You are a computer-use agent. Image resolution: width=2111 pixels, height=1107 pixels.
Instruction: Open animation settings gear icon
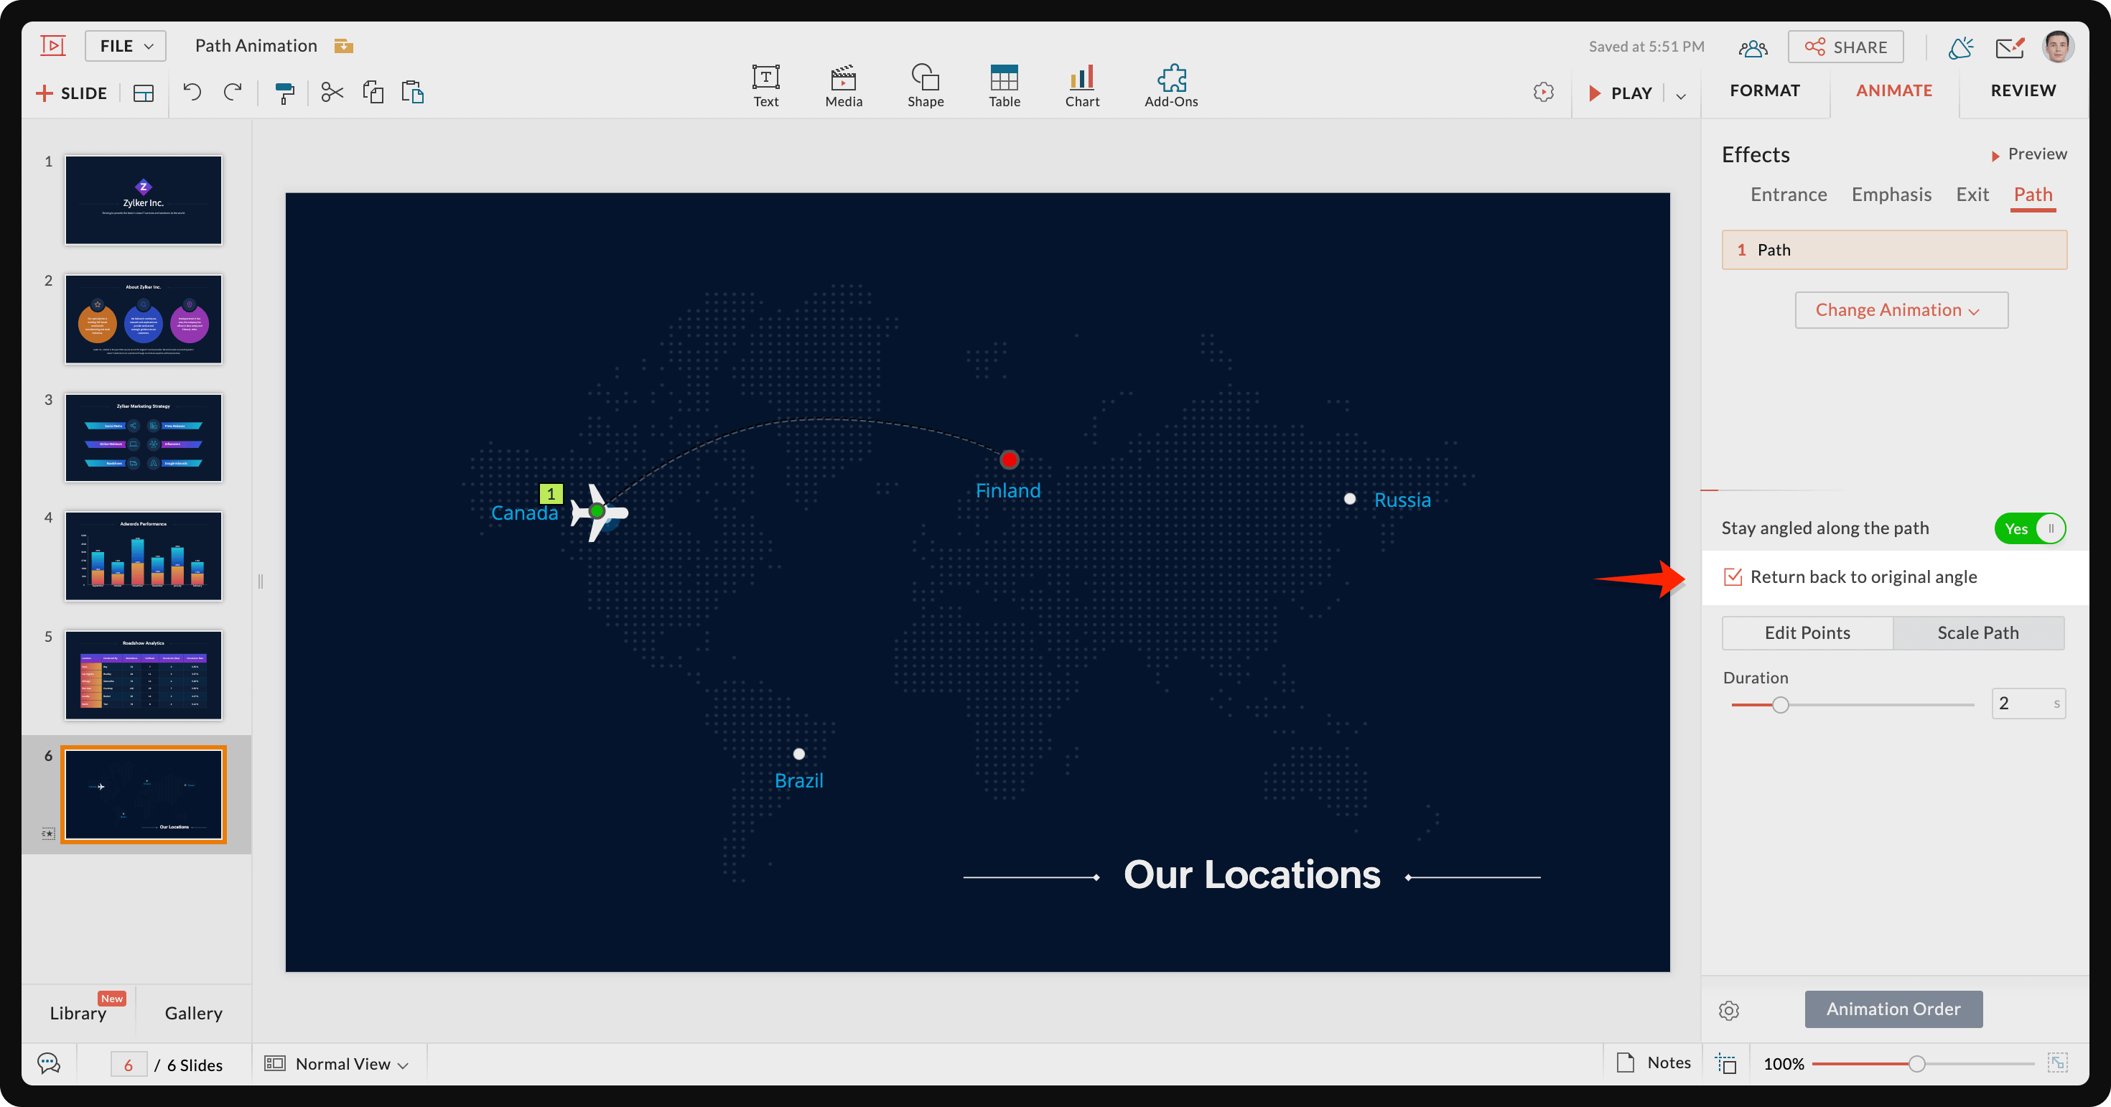1729,1010
